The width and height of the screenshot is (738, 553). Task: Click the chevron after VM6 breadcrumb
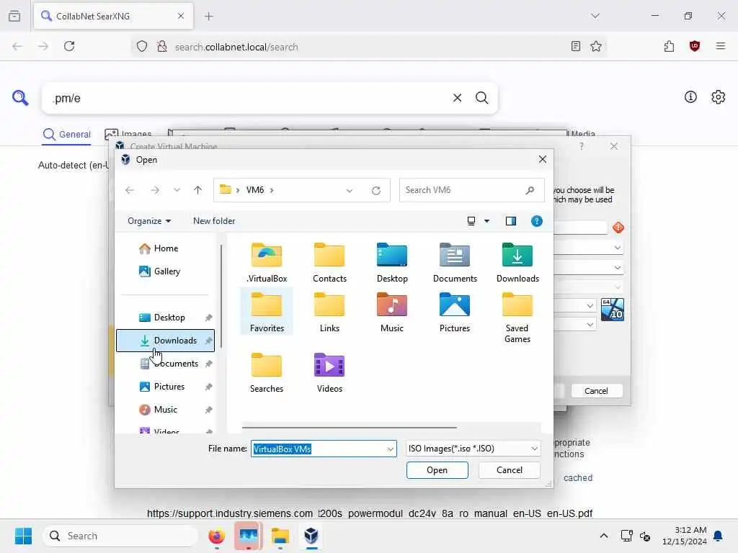point(272,190)
